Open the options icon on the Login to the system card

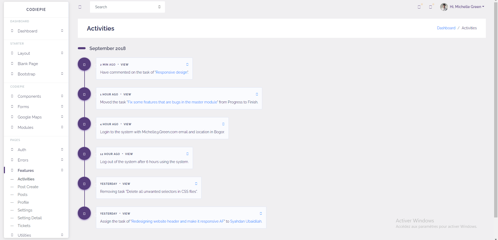(x=223, y=124)
